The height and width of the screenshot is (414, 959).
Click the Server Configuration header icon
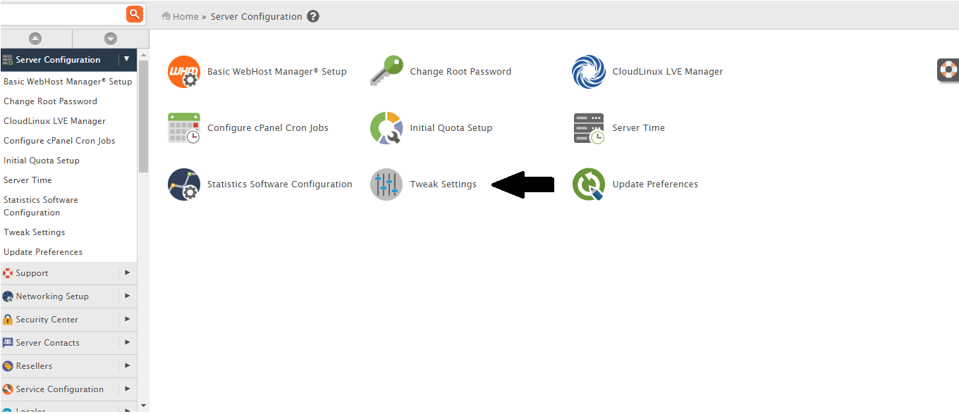[8, 60]
